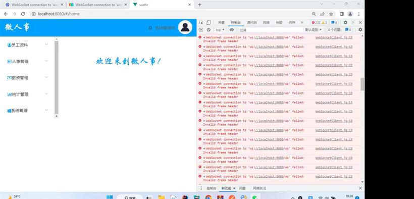Open the Chrome three-dot menu
This screenshot has width=414, height=199.
[359, 14]
